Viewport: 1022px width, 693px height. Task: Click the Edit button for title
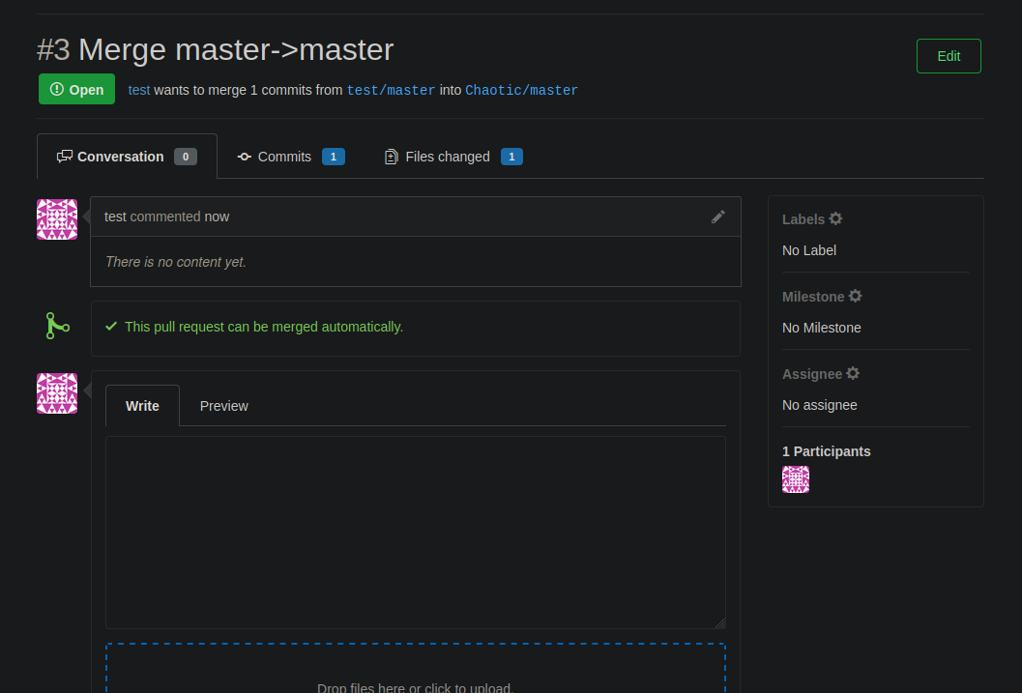[949, 56]
